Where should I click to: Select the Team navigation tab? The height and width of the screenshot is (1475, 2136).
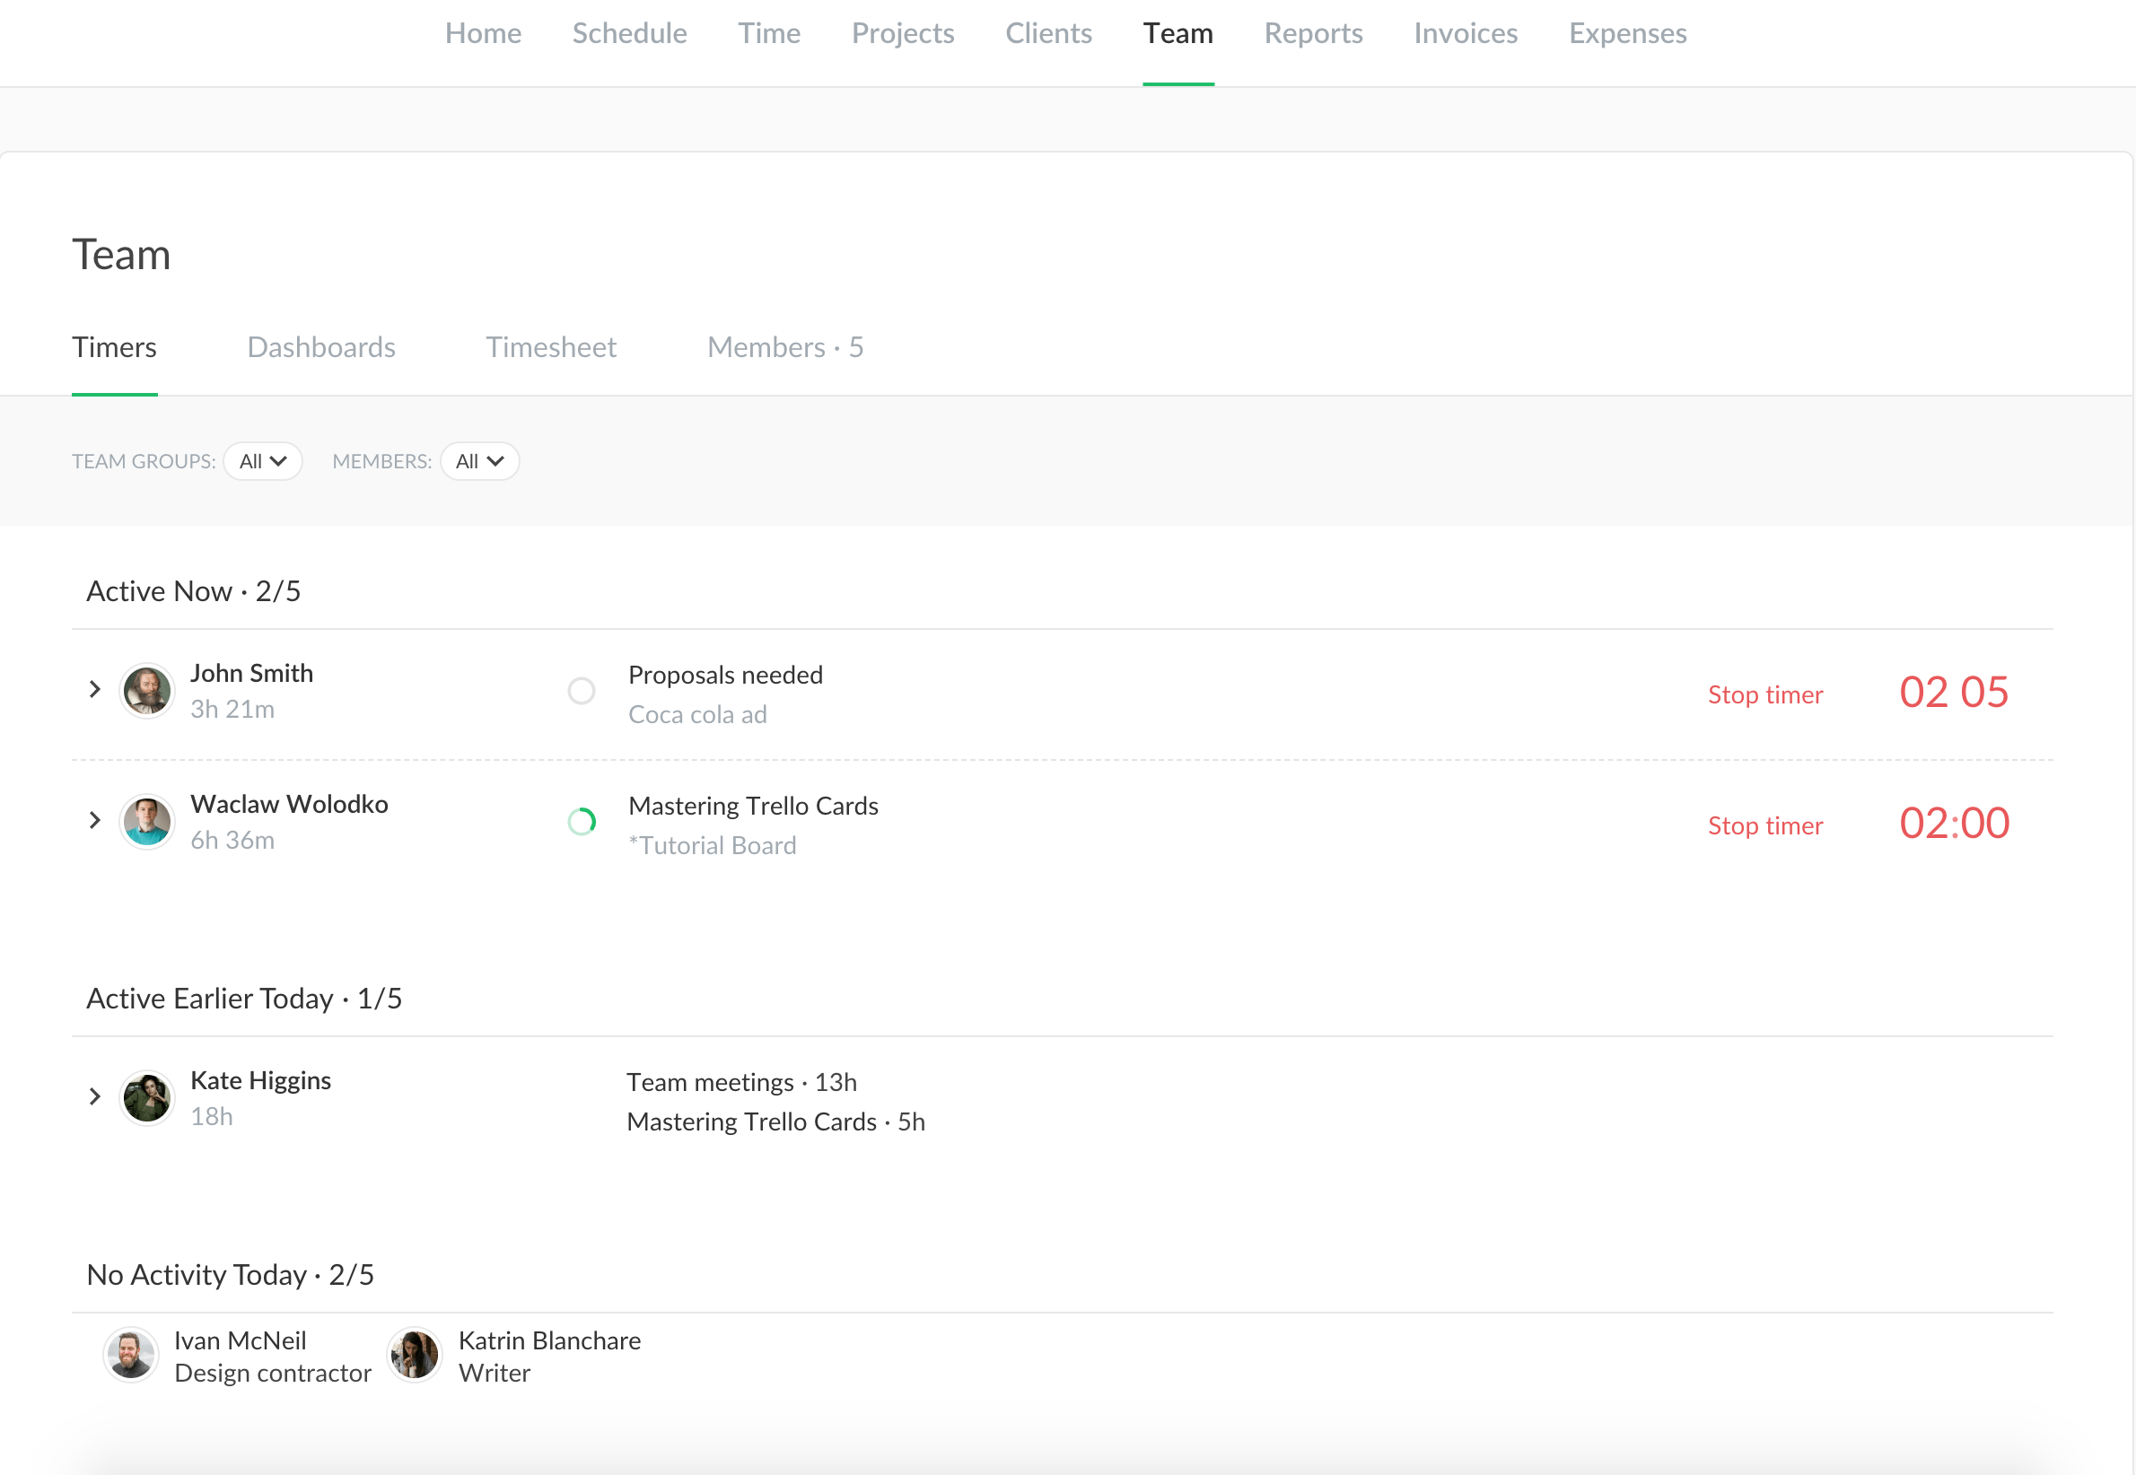(1177, 33)
